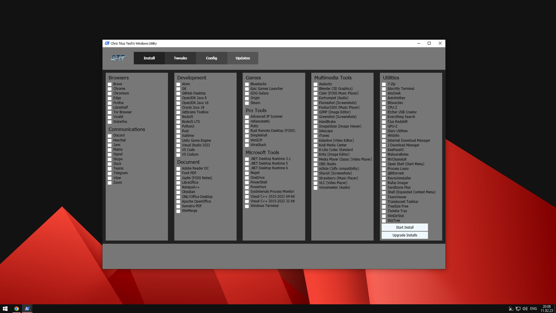Click the Upgrade Installs button
This screenshot has width=556, height=313.
(405, 235)
